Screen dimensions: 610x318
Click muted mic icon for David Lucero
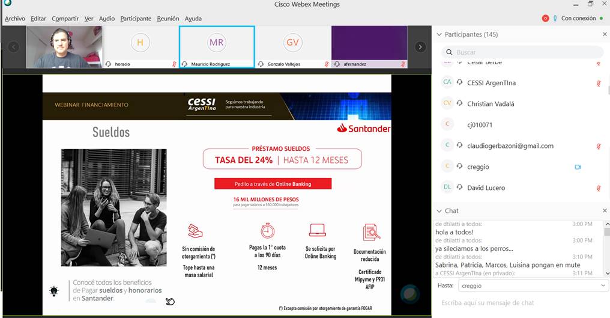click(599, 188)
